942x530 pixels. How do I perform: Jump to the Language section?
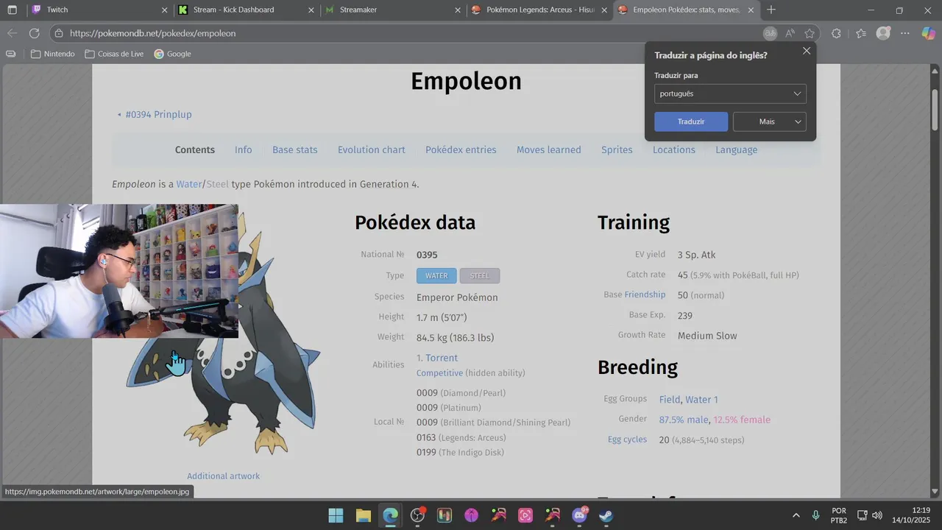point(736,149)
